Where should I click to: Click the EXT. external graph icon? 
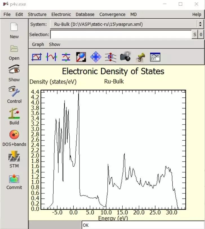pos(155,57)
